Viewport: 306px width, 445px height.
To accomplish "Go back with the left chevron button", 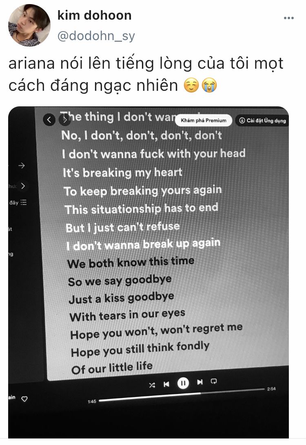I will tap(49, 120).
